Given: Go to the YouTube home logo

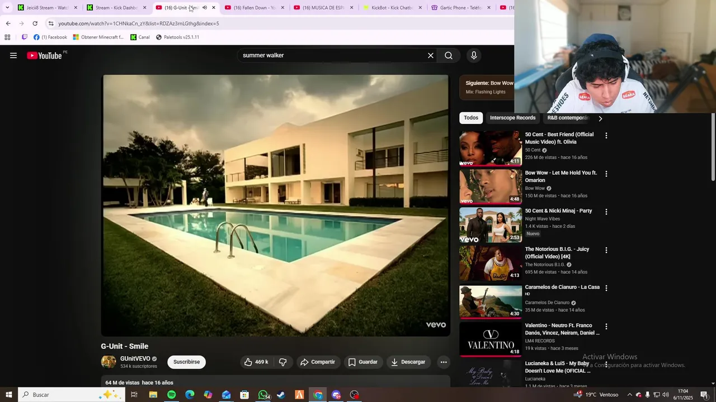Looking at the screenshot, I should (x=44, y=55).
